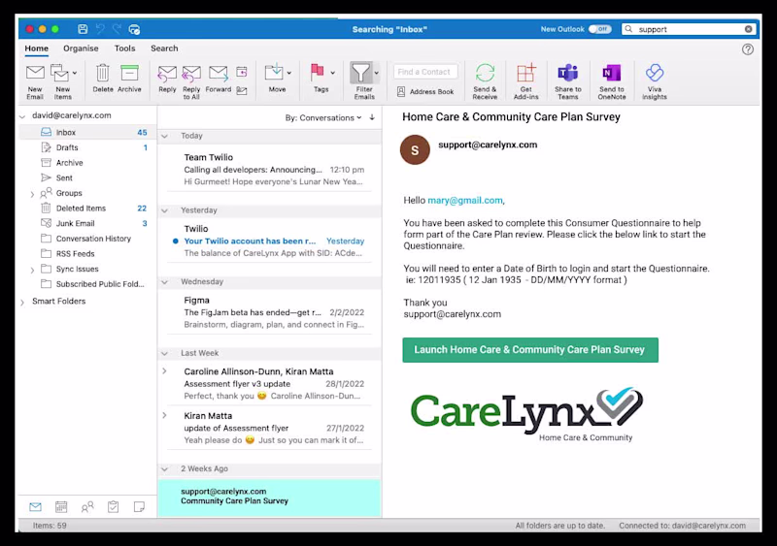Image resolution: width=777 pixels, height=546 pixels.
Task: Switch to Notes view at bottom
Action: pos(139,507)
